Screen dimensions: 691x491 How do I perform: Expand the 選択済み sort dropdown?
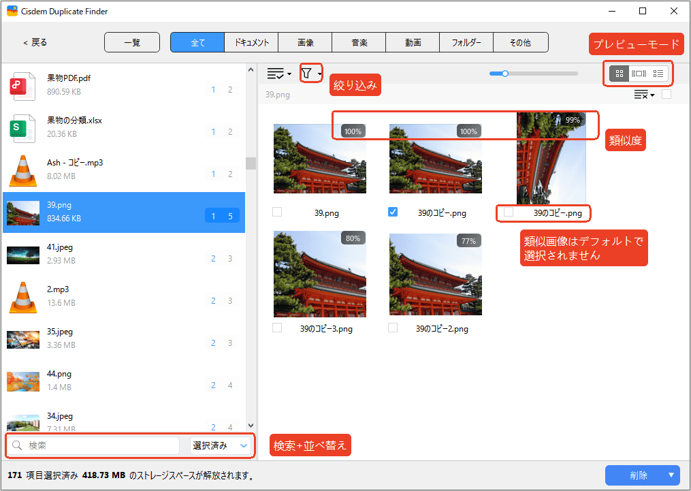(x=219, y=445)
